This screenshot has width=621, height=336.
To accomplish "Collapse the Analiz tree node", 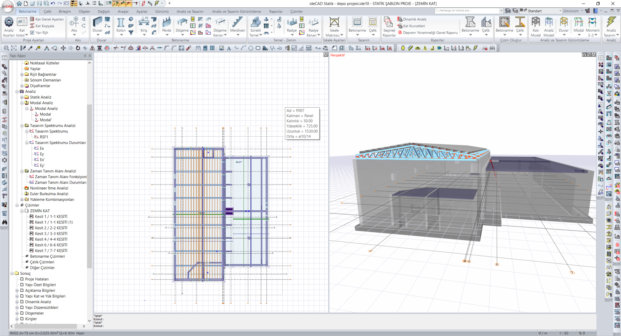I will [x=17, y=91].
